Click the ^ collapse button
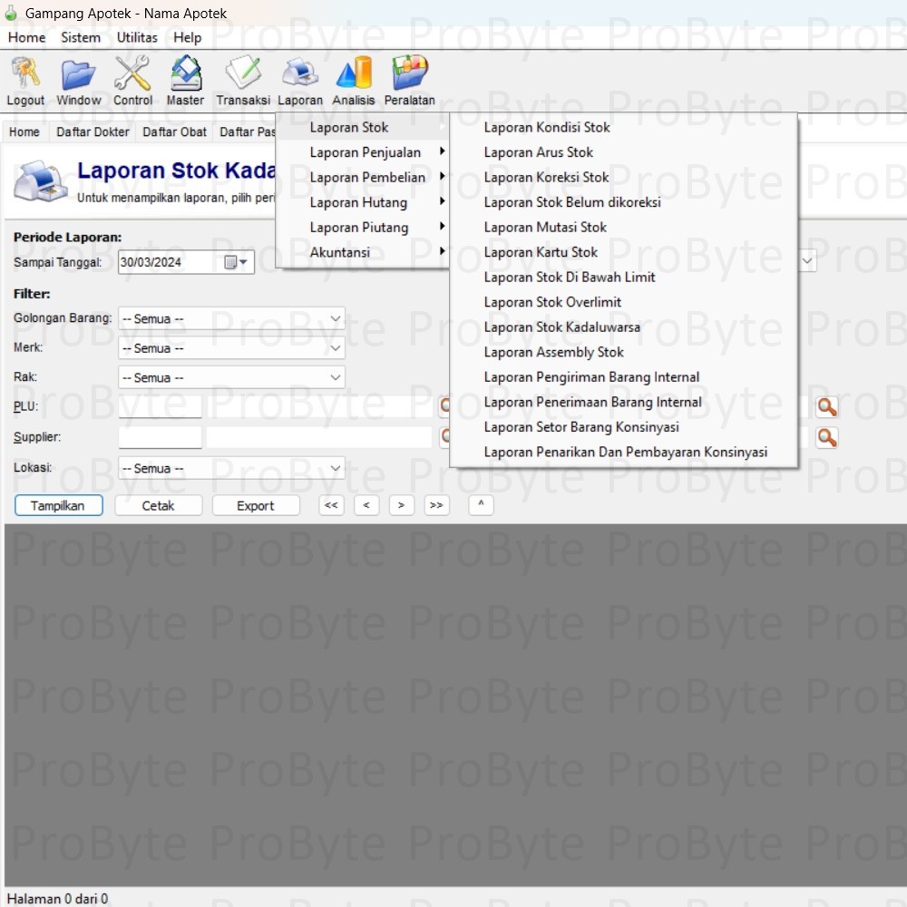 pyautogui.click(x=481, y=505)
